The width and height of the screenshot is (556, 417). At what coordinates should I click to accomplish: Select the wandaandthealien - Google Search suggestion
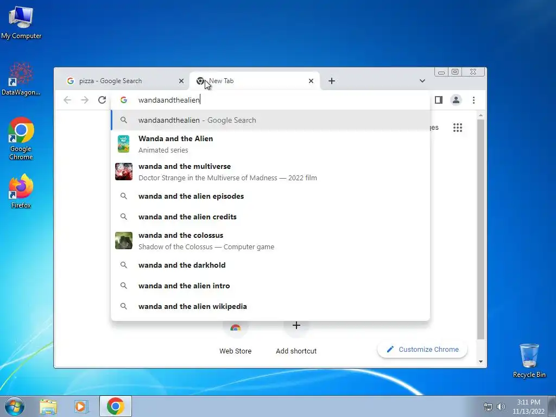click(270, 120)
